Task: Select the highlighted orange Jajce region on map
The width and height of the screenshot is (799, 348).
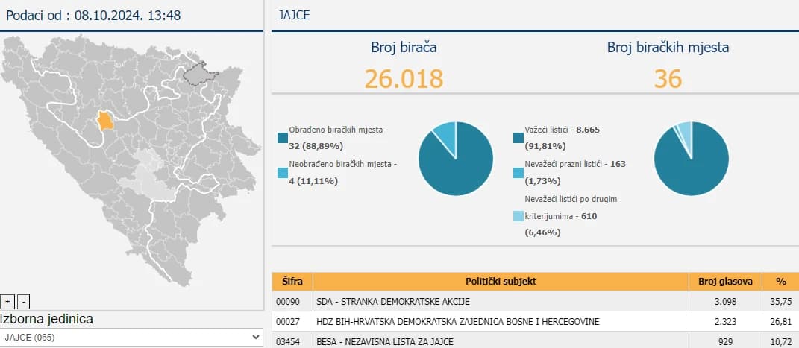Action: (105, 120)
